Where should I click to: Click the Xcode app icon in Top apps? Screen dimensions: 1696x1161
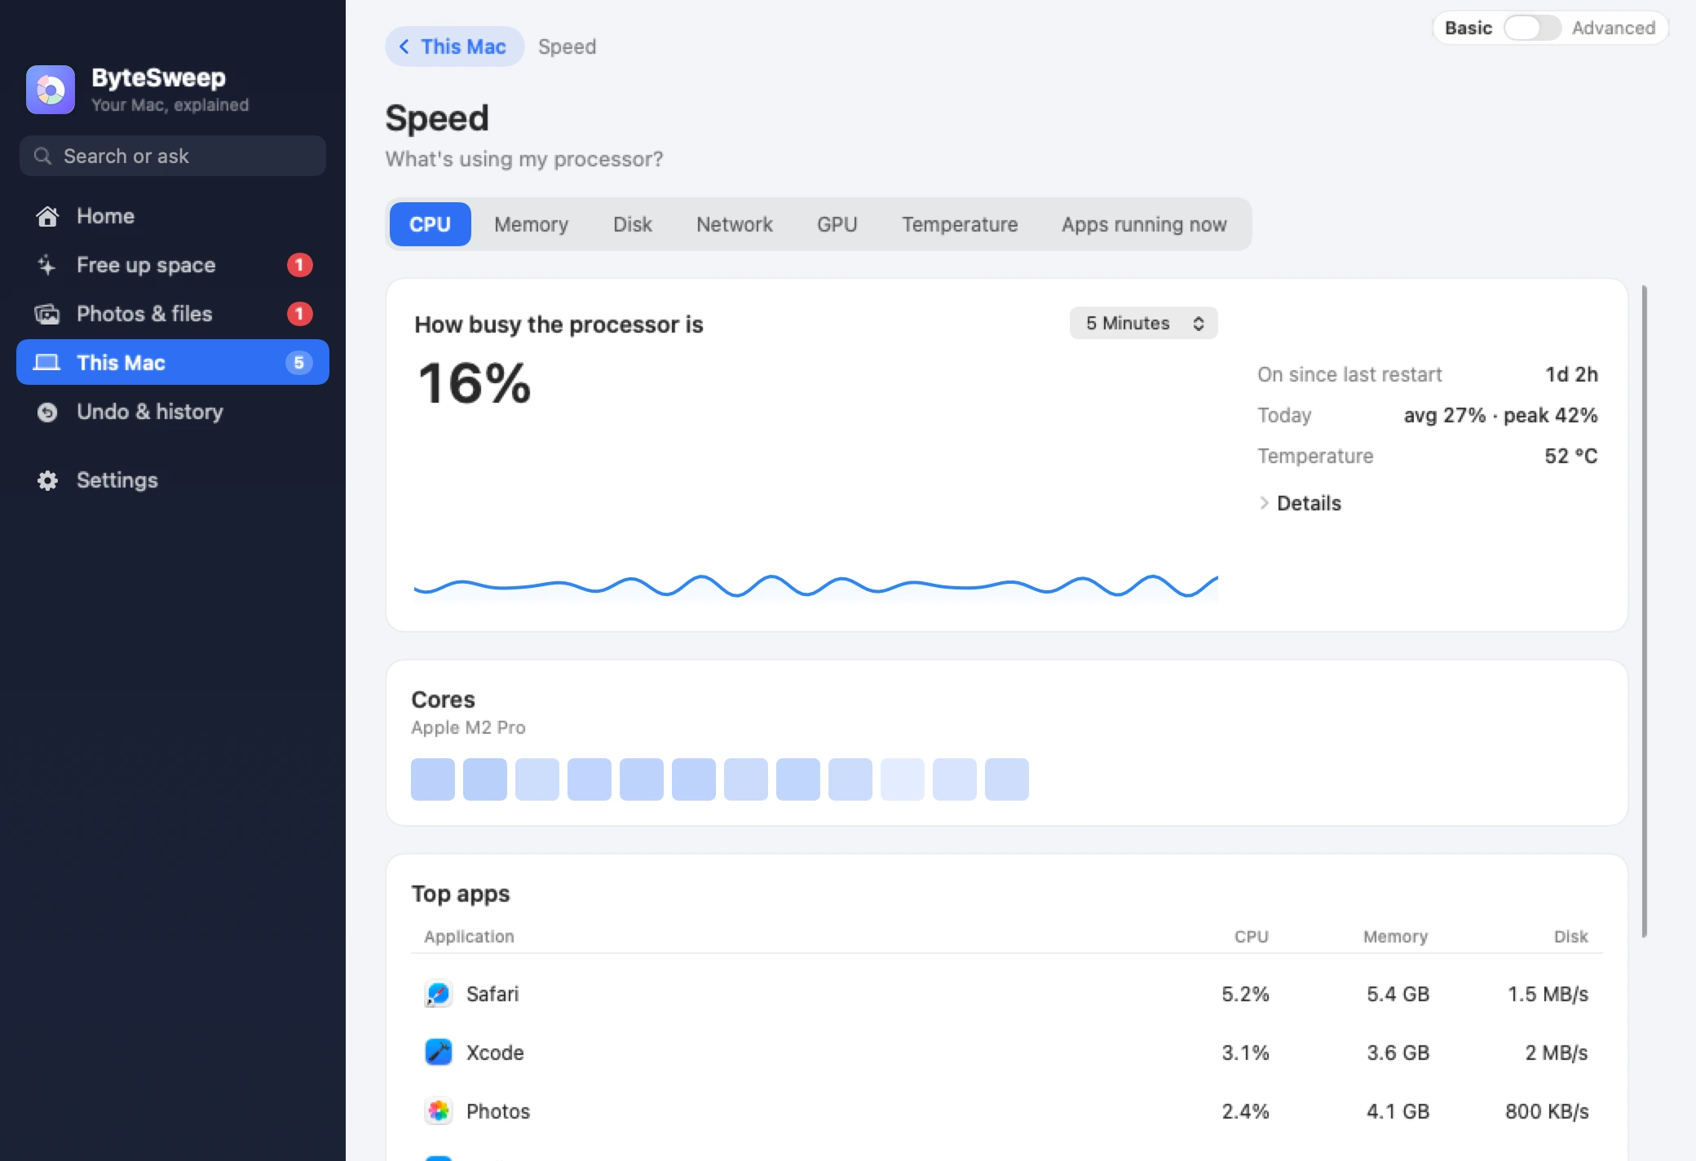(439, 1053)
